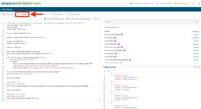Screen dimensions: 201x109
Task: Select Vehicle.Passenger API row
Action: click(152, 44)
